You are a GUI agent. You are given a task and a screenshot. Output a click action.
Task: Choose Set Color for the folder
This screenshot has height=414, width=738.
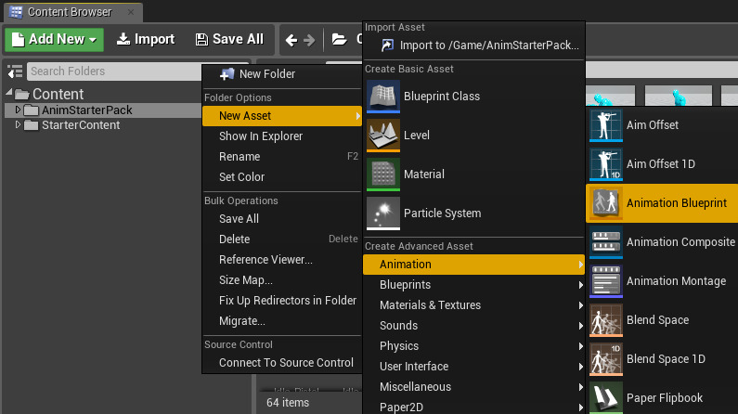[241, 177]
